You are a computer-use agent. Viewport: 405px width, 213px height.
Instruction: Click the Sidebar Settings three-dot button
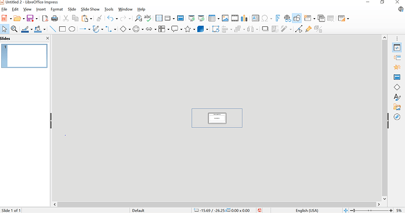point(397,39)
